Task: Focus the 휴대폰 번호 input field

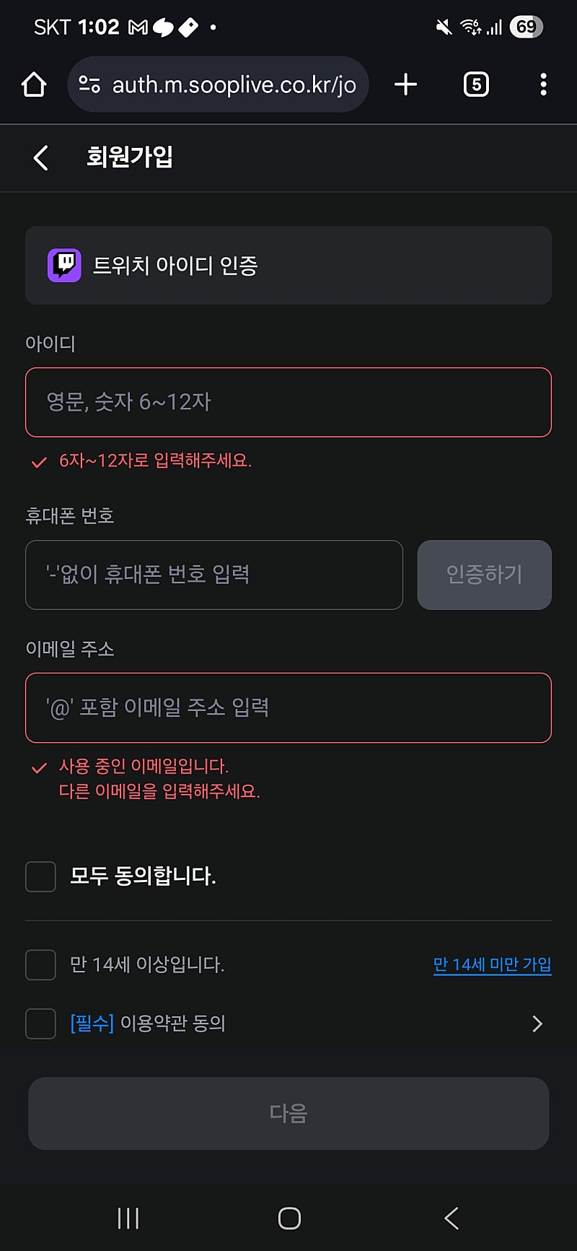Action: click(x=213, y=575)
